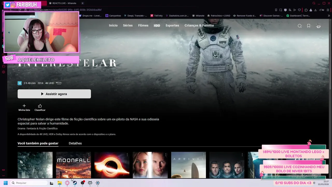Viewport: 332px width, 187px height.
Task: Go to Séries in HBO navigation
Action: 128,25
